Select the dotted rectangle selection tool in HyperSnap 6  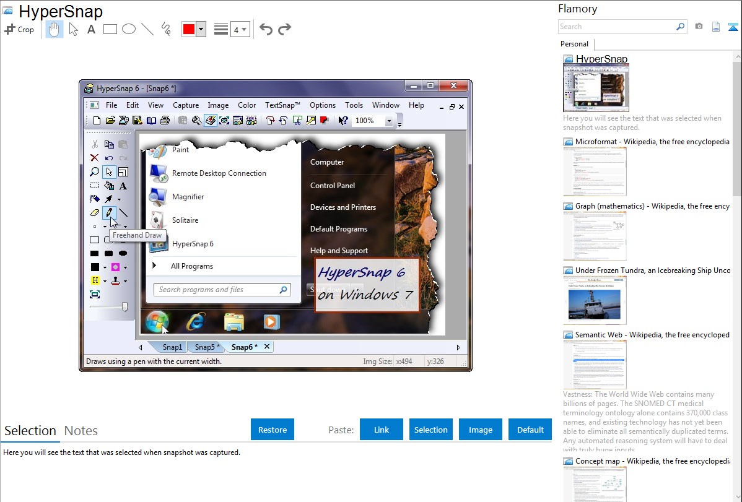point(95,186)
